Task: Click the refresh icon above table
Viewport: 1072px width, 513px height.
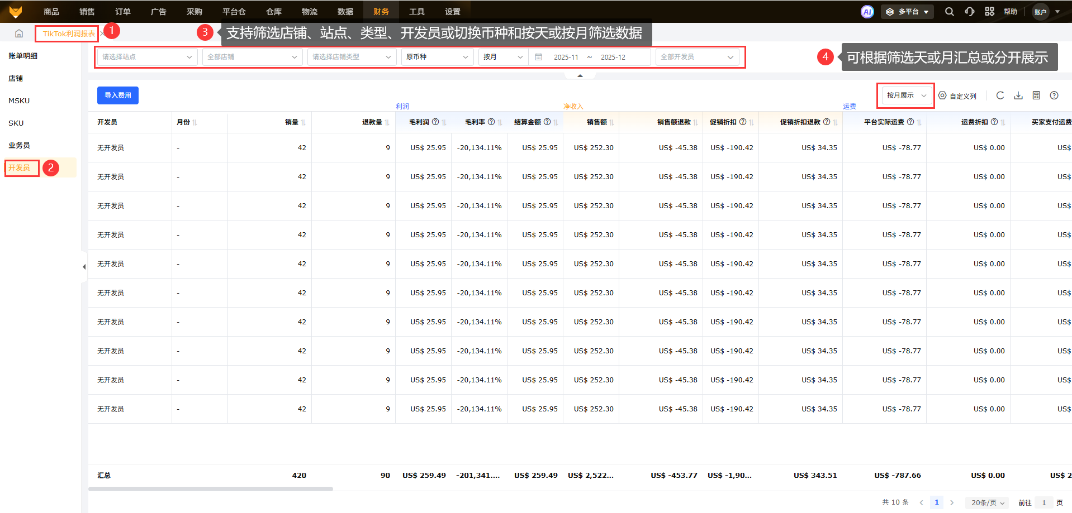Action: click(x=1000, y=95)
